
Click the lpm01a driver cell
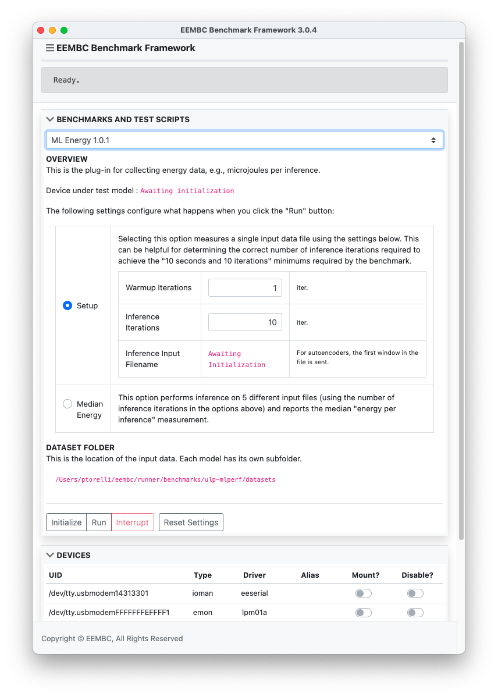tap(254, 613)
